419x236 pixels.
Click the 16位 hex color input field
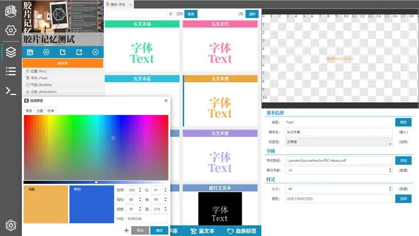[x=146, y=219]
